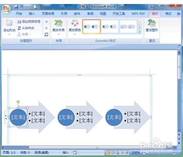Viewport: 183px width, 157px height.
Task: Click the vertical scrollbar up arrow
Action: coord(179,53)
